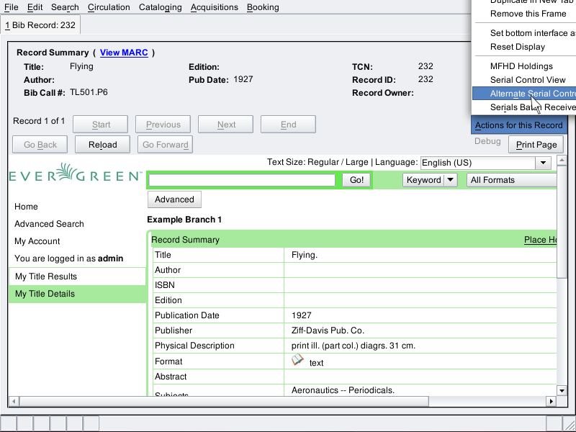
Task: Click the book format icon beside text
Action: [297, 361]
